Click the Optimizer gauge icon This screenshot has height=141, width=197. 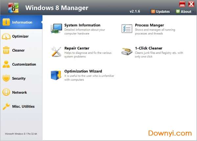(6, 36)
